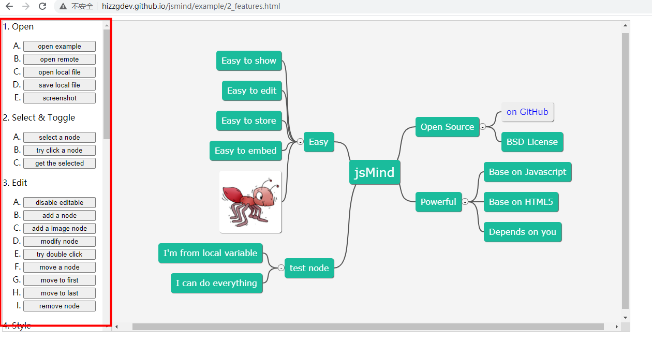This screenshot has height=342, width=652.
Task: Click the 'try double click' button
Action: [x=60, y=255]
